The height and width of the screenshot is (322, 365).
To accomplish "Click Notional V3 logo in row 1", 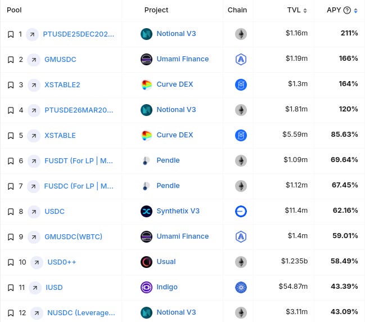I will pos(146,34).
